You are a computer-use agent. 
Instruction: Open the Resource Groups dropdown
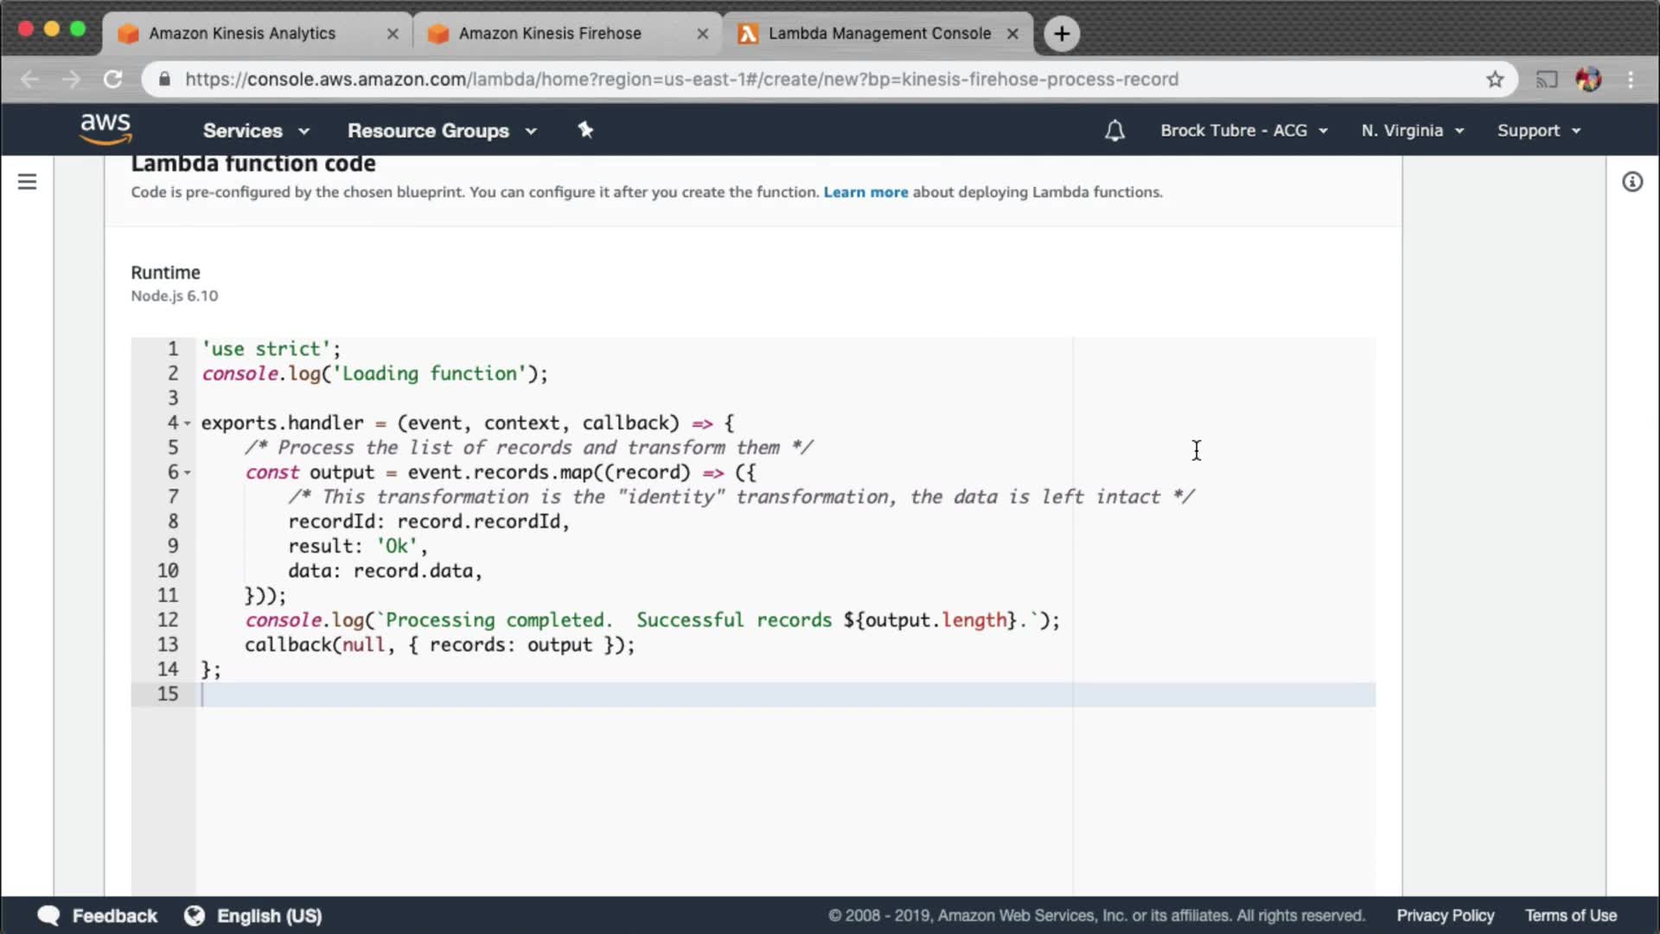442,131
